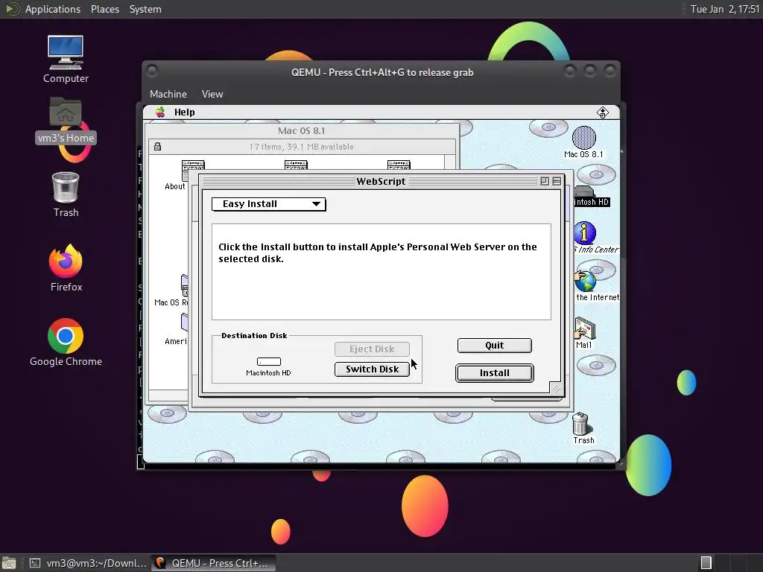Open the Info Center icon
The width and height of the screenshot is (763, 572).
coord(584,233)
